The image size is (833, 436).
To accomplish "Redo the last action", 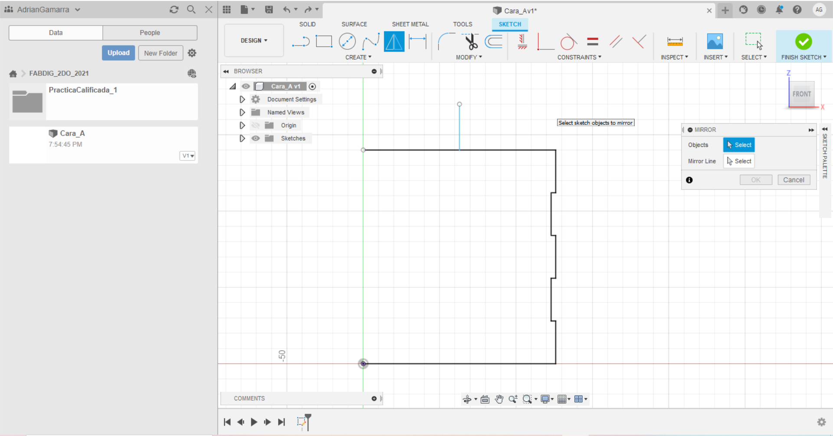I will click(308, 10).
